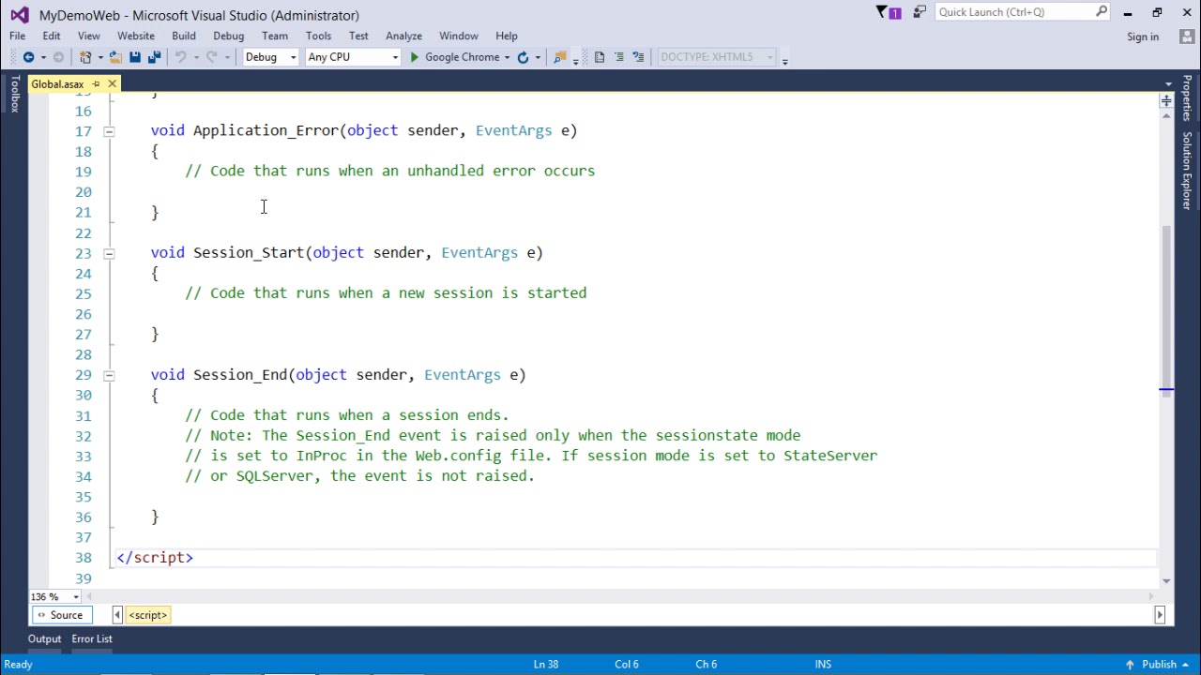This screenshot has height=675, width=1201.
Task: Click the Undo arrow icon
Action: [x=180, y=57]
